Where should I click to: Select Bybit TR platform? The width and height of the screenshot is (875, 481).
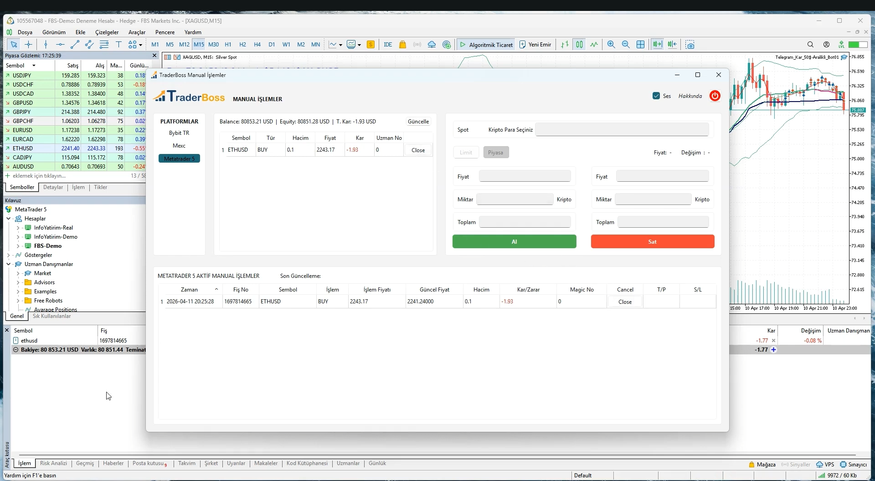(x=179, y=133)
